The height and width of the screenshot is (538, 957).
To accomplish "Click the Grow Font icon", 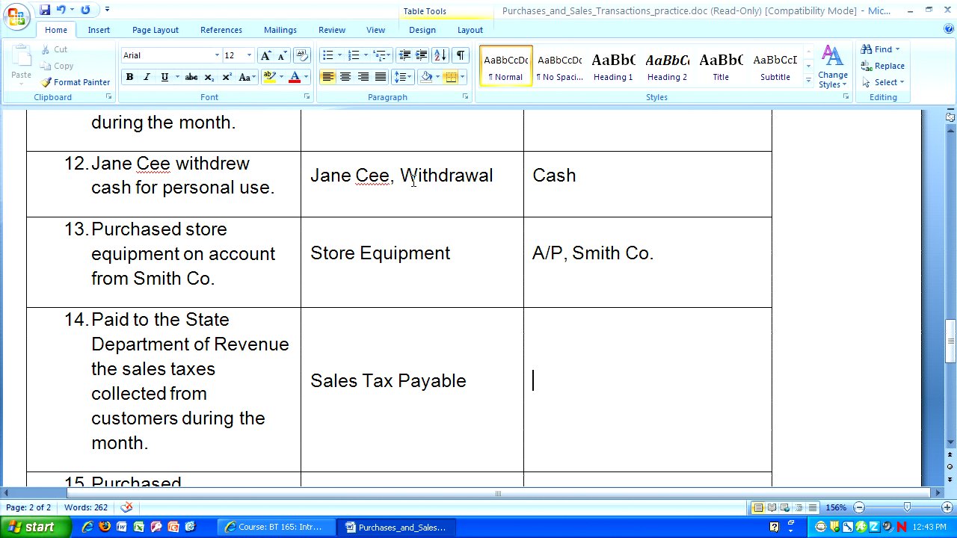I will pyautogui.click(x=265, y=55).
